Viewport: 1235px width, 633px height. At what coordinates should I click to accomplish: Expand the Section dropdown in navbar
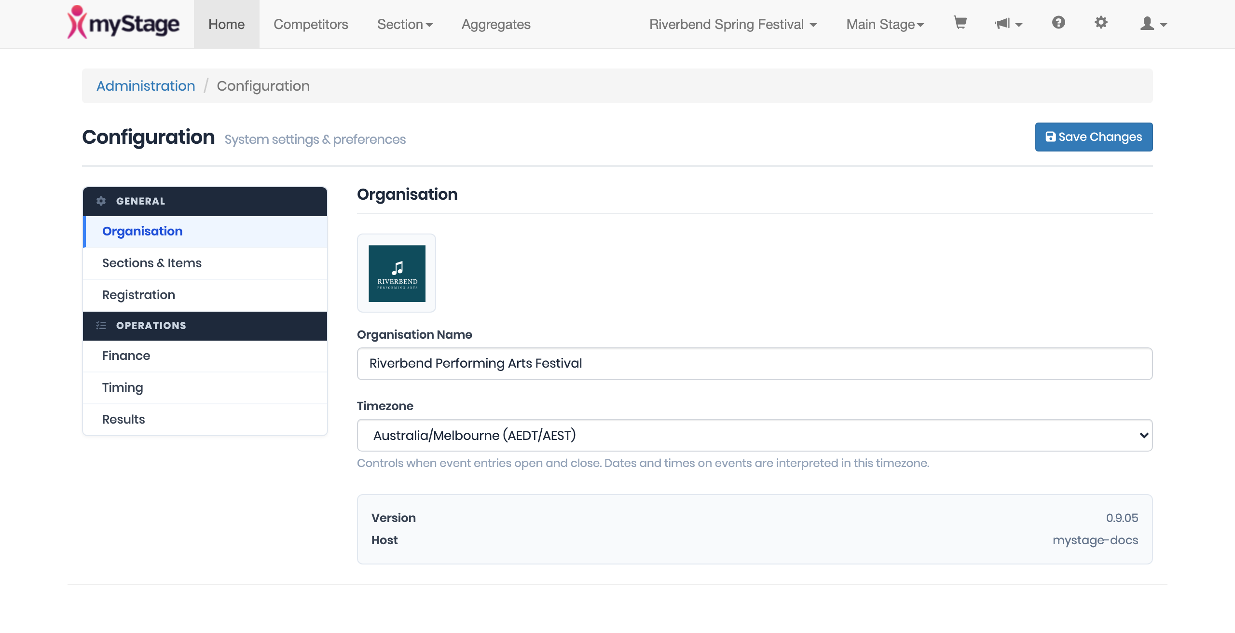click(x=405, y=24)
